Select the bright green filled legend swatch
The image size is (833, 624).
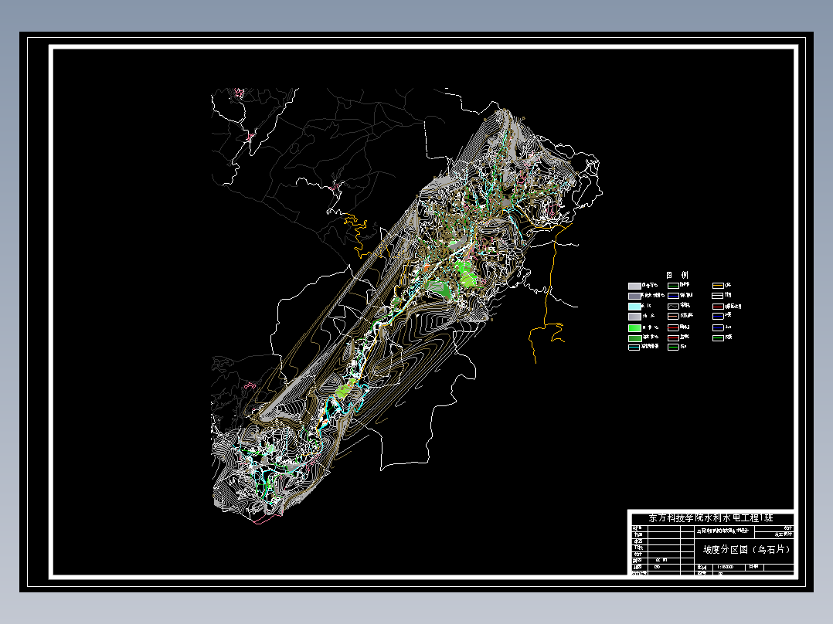click(x=634, y=327)
